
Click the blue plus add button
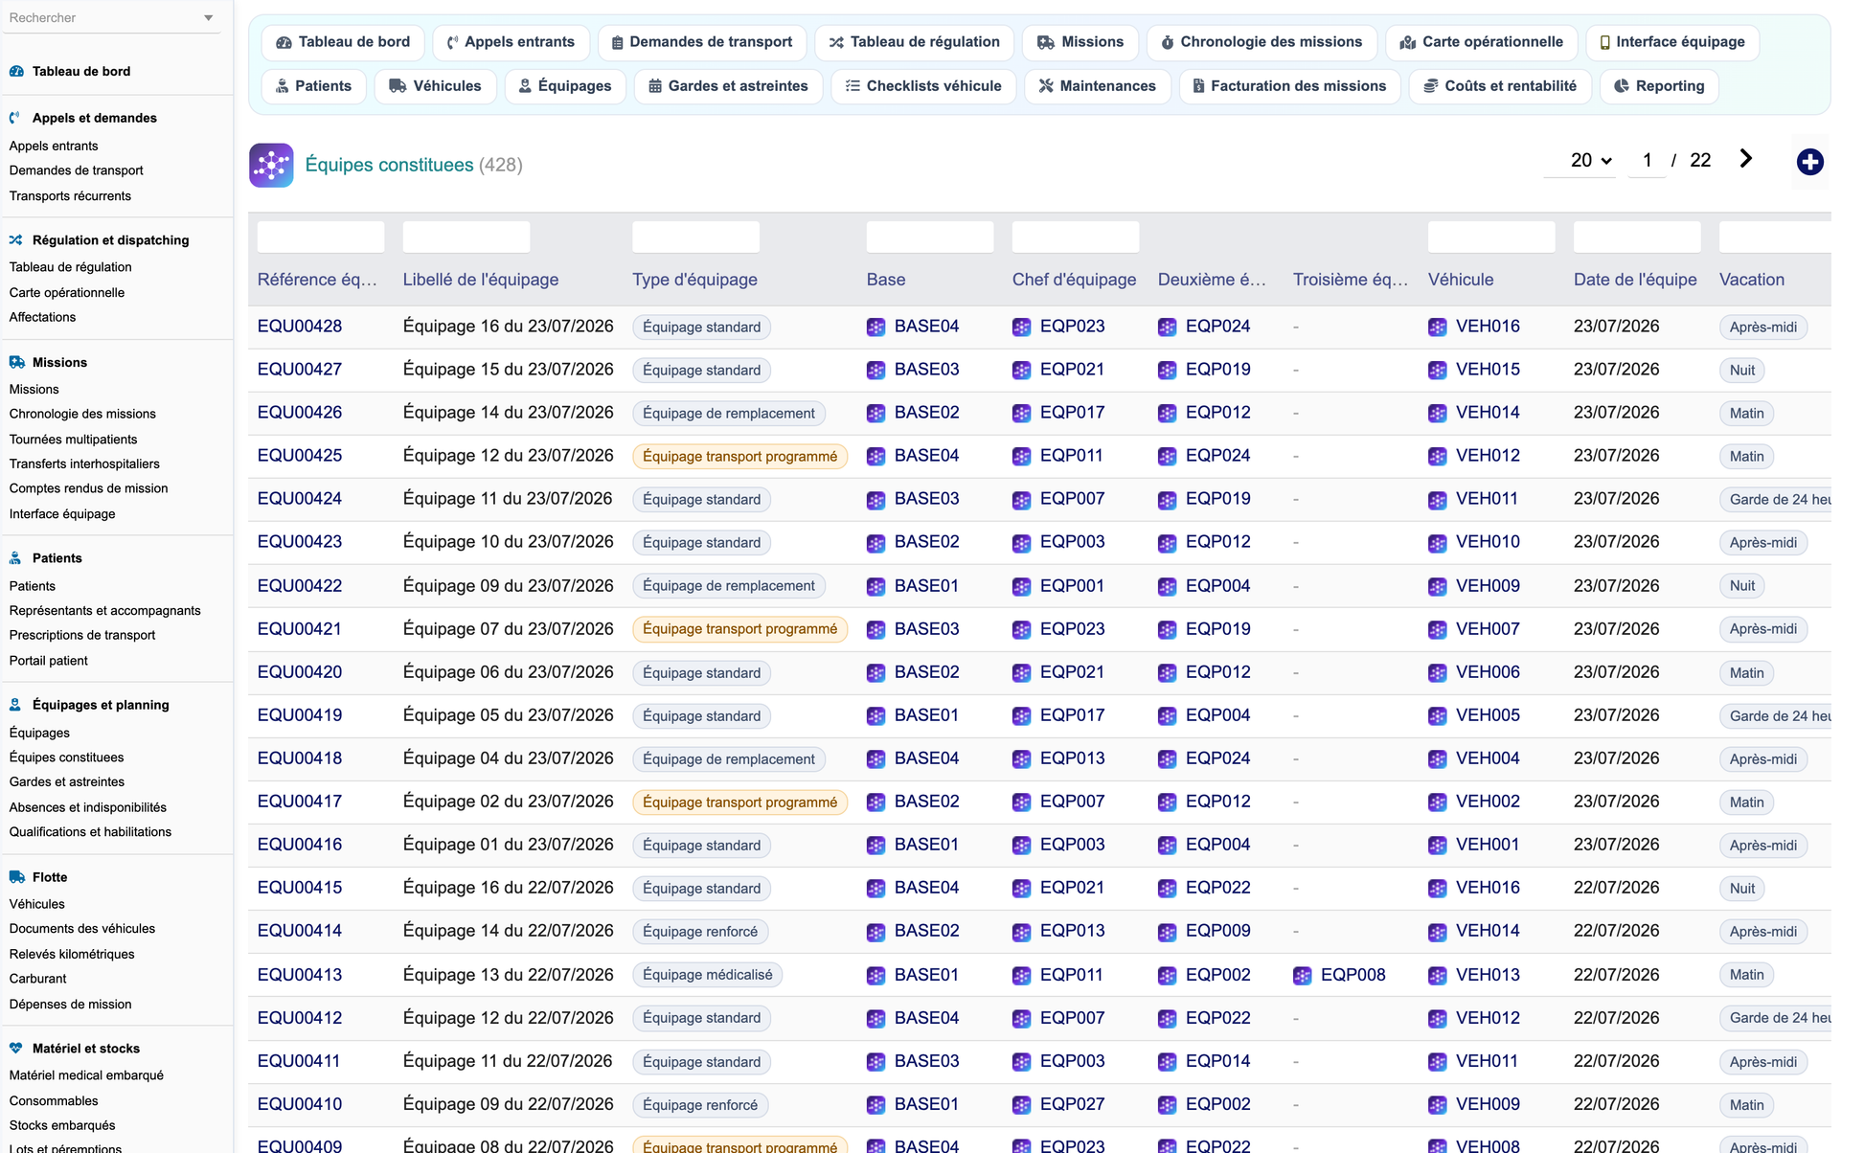point(1809,162)
